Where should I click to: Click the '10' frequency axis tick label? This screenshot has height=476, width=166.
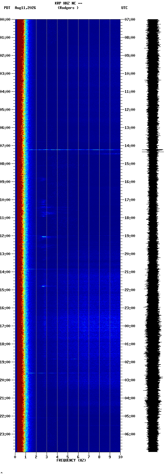[x=120, y=457]
